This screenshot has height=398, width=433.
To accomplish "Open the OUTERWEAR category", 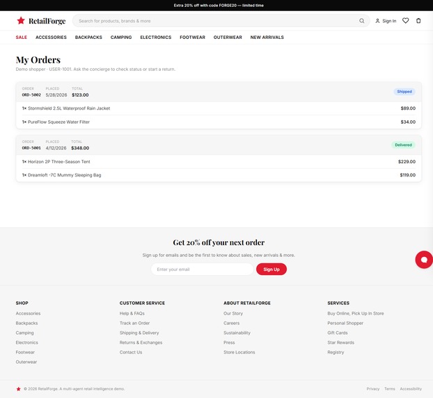I will pyautogui.click(x=228, y=38).
